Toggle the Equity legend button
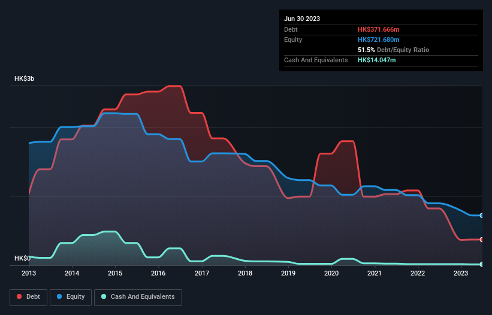The width and height of the screenshot is (492, 315). (x=71, y=297)
